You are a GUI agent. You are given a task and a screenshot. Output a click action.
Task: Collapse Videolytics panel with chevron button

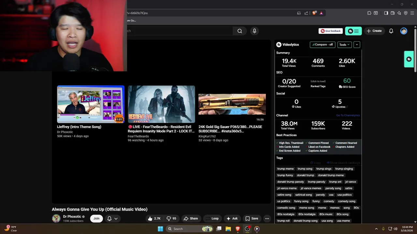[x=357, y=45]
